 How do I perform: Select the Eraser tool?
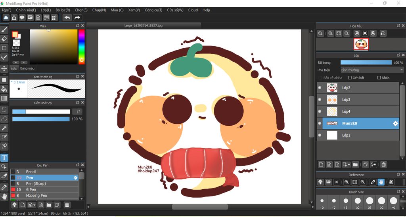[x=4, y=39]
